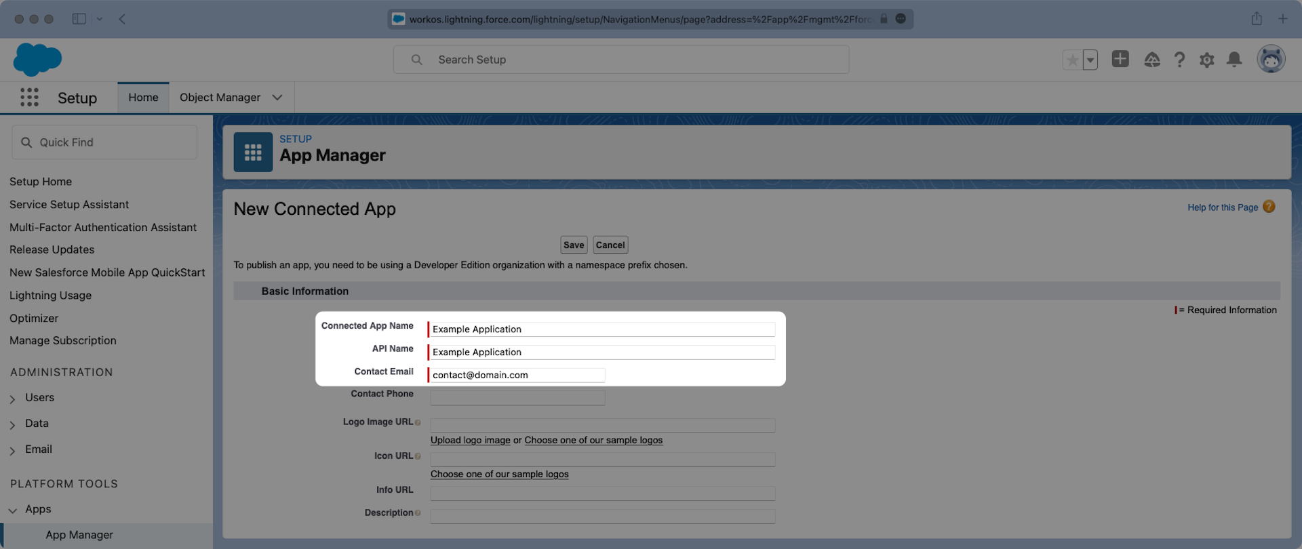This screenshot has height=549, width=1302.
Task: Open the App Launcher grid icon
Action: coord(29,98)
